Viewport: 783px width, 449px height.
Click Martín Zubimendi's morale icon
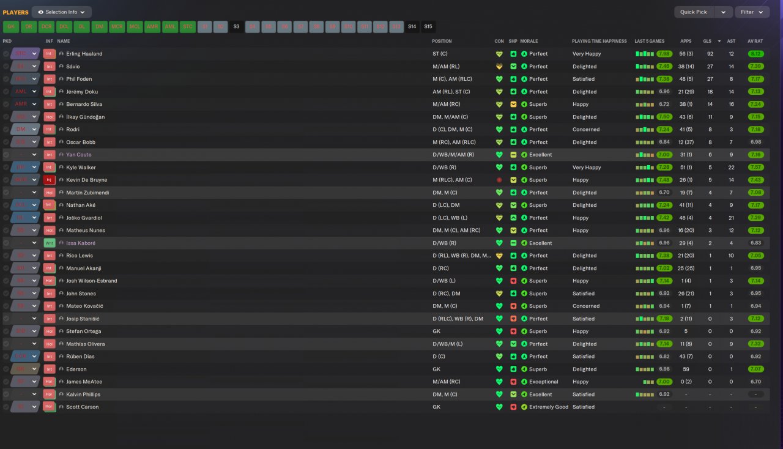(x=524, y=193)
